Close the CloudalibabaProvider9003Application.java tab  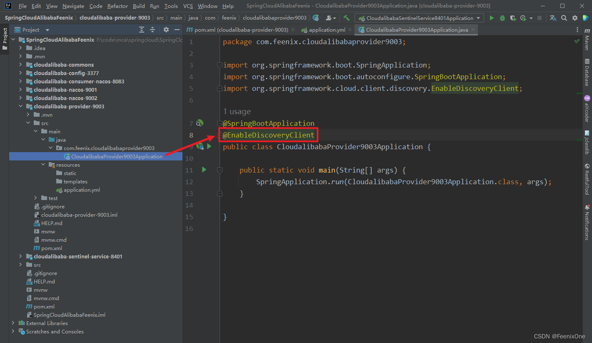tap(472, 30)
